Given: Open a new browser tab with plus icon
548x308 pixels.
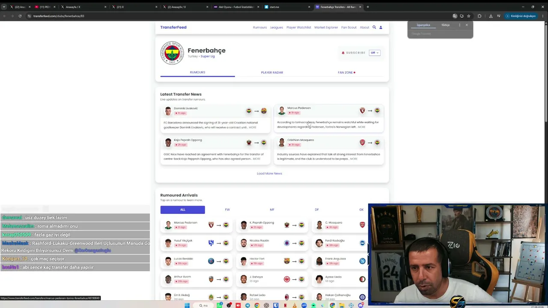Looking at the screenshot, I should (368, 7).
